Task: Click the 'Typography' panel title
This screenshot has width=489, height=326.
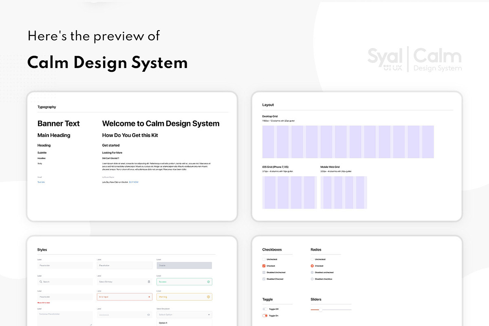Action: tap(47, 107)
